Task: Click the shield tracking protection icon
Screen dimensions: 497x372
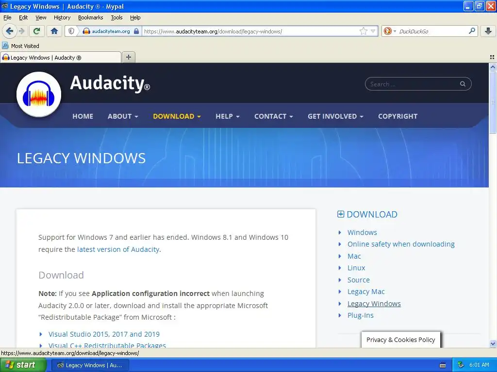Action: click(x=71, y=31)
